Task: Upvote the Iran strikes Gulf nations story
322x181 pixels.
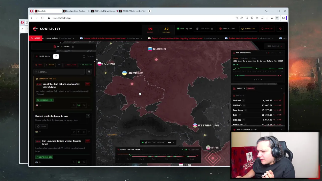Action: point(74,105)
